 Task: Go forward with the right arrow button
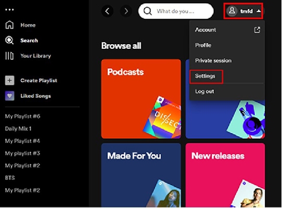[x=126, y=11]
